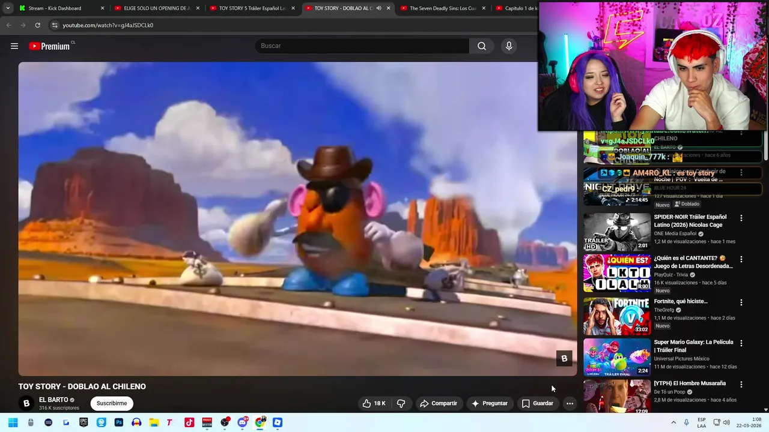Click system tray microphone icon
This screenshot has height=432, width=769.
[686, 422]
